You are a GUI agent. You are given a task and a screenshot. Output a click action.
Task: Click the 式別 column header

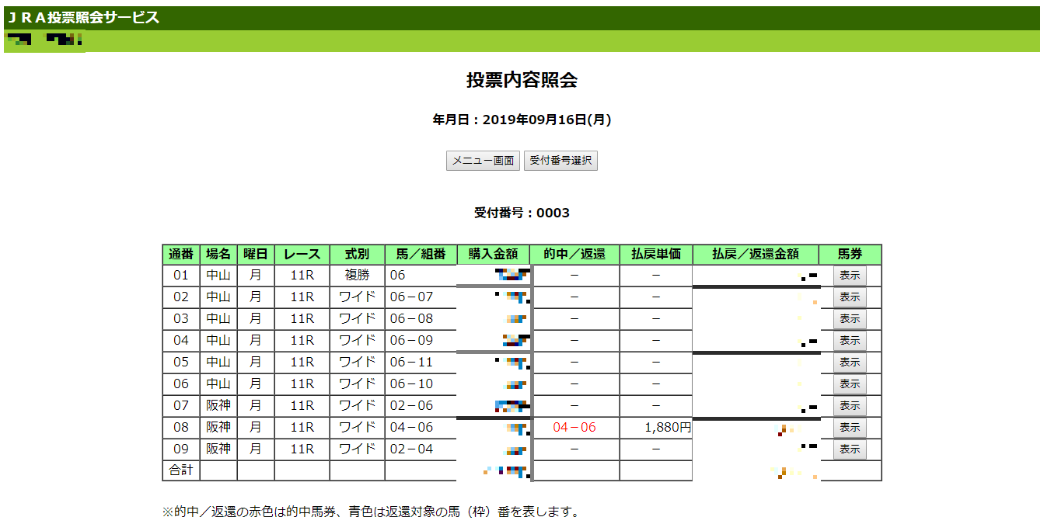click(x=357, y=254)
